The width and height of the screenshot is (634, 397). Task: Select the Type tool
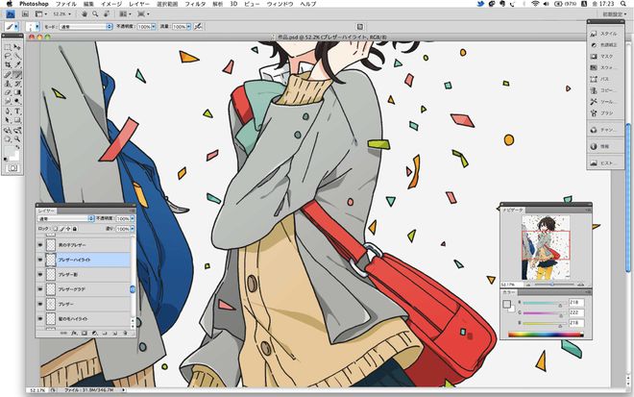pyautogui.click(x=17, y=111)
